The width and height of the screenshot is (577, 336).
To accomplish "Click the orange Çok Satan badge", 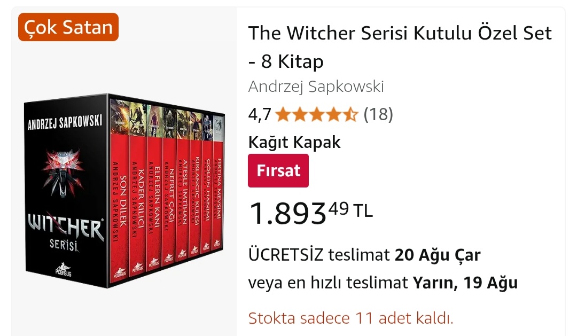I will (x=68, y=27).
